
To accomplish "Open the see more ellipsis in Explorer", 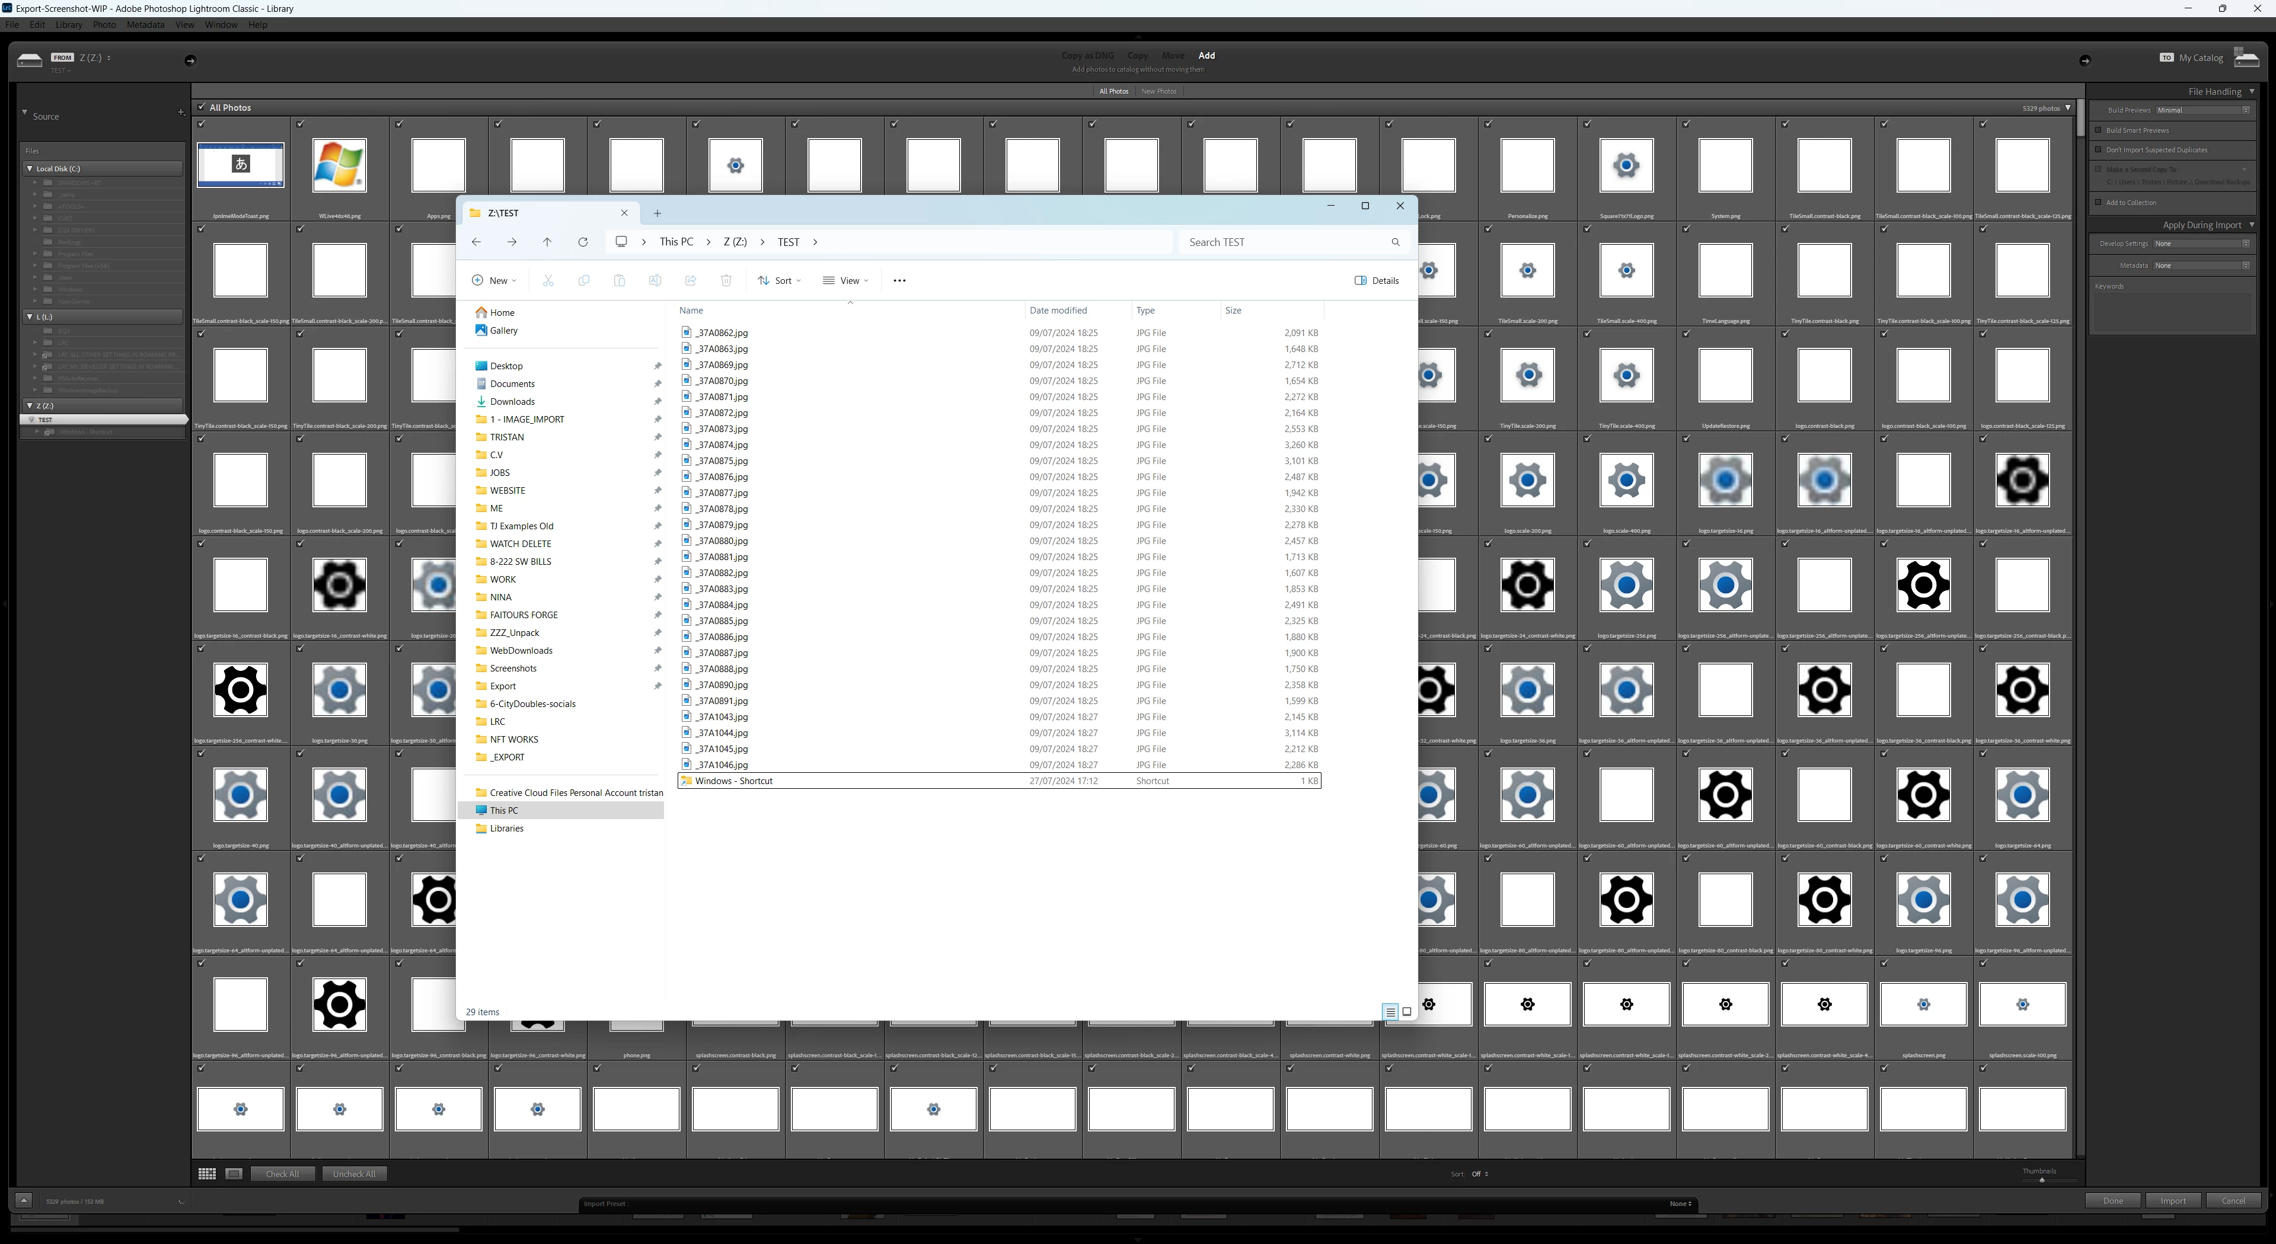I will click(x=899, y=281).
